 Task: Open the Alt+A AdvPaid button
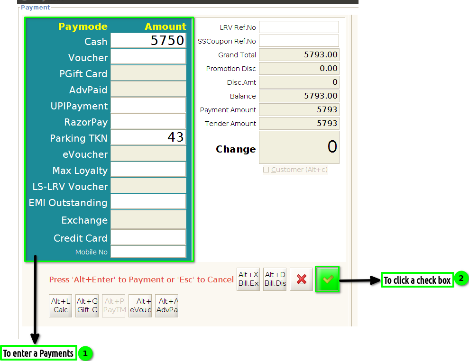pyautogui.click(x=167, y=306)
